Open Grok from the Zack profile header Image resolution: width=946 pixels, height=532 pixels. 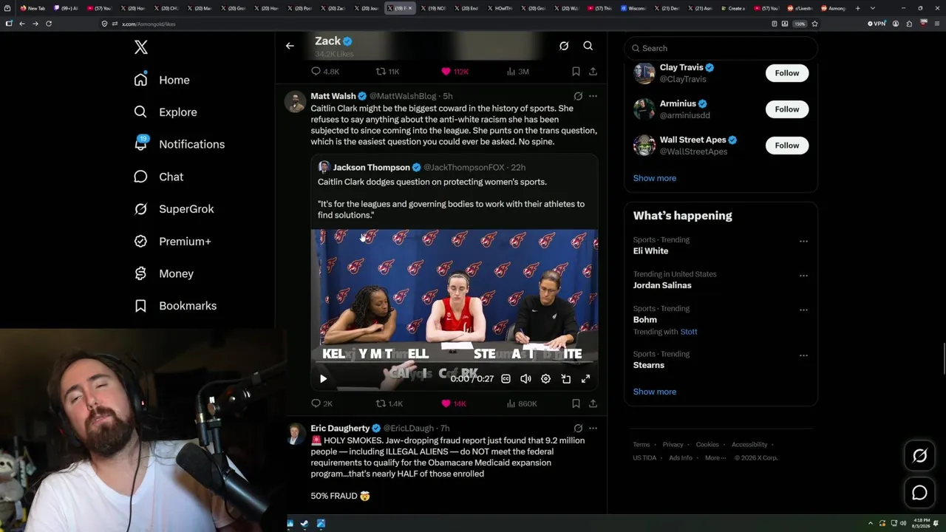(564, 46)
